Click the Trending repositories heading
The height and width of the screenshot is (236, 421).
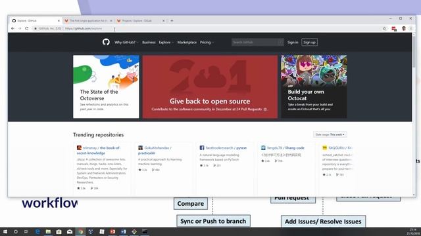[98, 134]
